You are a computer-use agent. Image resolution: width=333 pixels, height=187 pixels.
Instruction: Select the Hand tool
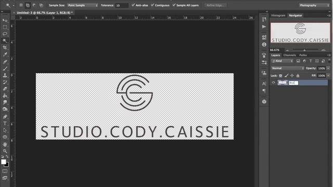tap(5, 144)
